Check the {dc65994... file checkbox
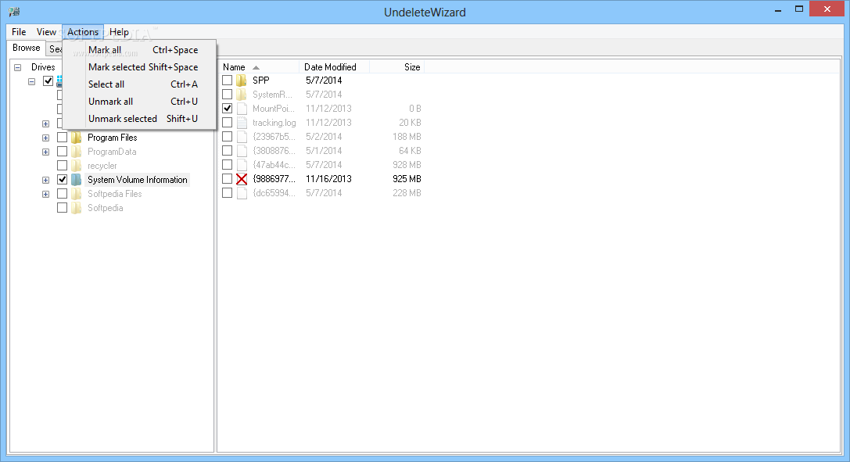This screenshot has height=462, width=850. point(227,193)
